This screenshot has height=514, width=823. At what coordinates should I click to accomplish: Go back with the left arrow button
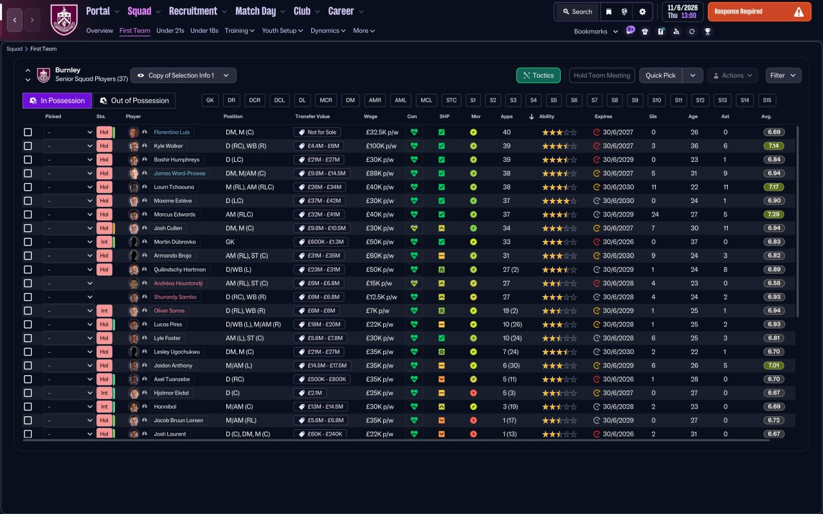pos(15,20)
